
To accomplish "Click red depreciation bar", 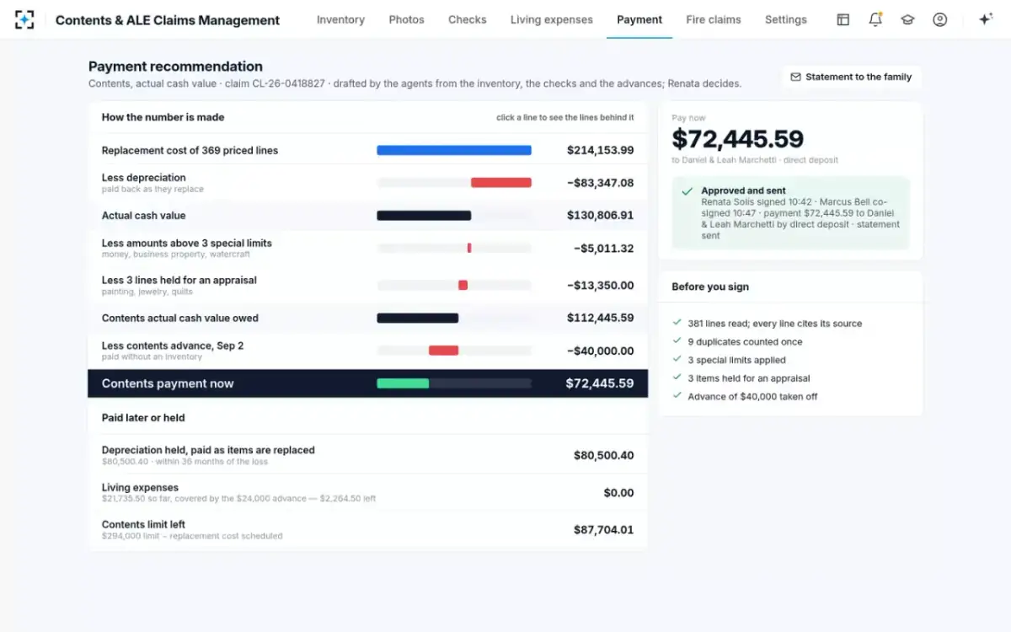I will [x=501, y=183].
